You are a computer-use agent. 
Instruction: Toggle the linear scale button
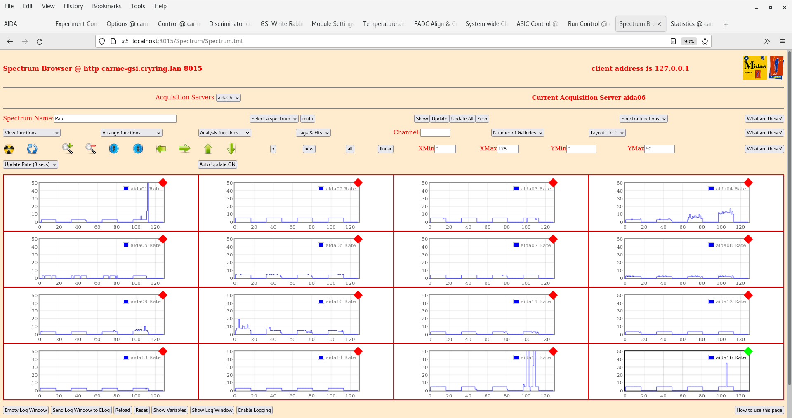(x=385, y=149)
